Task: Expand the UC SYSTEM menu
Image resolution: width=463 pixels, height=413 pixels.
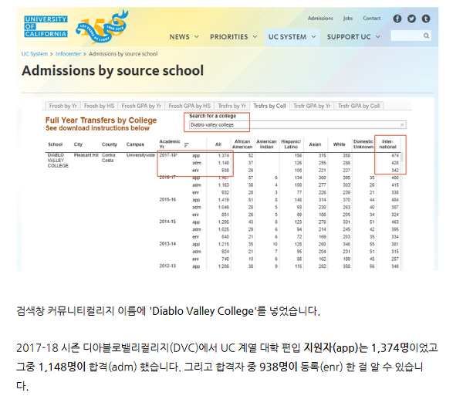Action: pos(292,37)
